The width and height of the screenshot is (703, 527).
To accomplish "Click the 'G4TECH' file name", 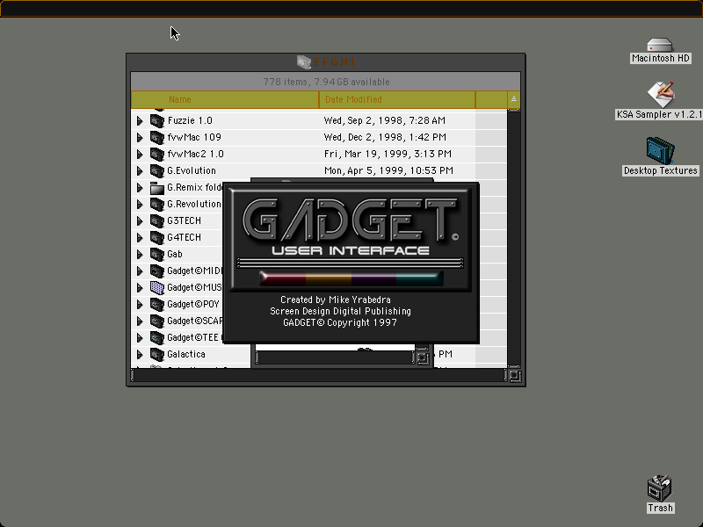I will coord(184,237).
